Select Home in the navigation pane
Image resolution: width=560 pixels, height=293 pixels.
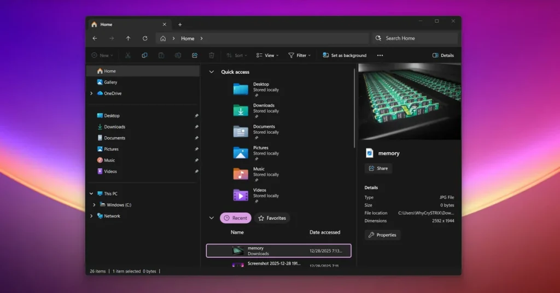[x=143, y=71]
